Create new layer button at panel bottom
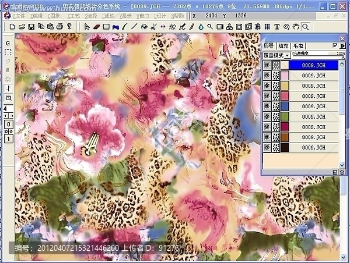Screen dimensions: 350x263 tap(335, 172)
